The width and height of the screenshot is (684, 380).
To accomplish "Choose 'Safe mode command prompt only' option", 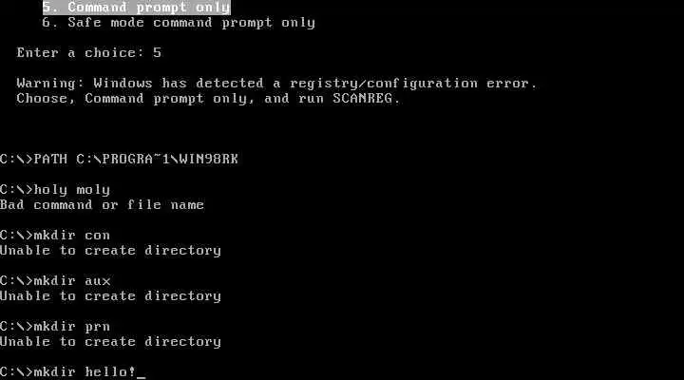I will coord(179,23).
